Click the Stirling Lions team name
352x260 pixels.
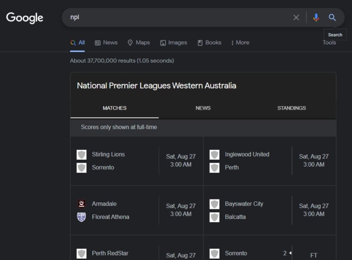click(x=108, y=154)
